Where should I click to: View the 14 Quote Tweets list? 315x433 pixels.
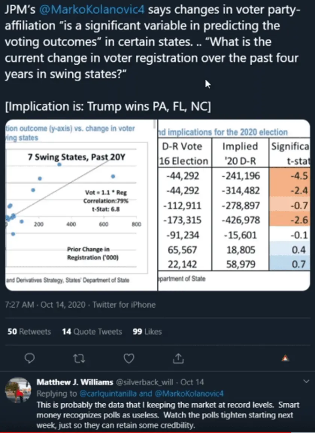coord(92,331)
